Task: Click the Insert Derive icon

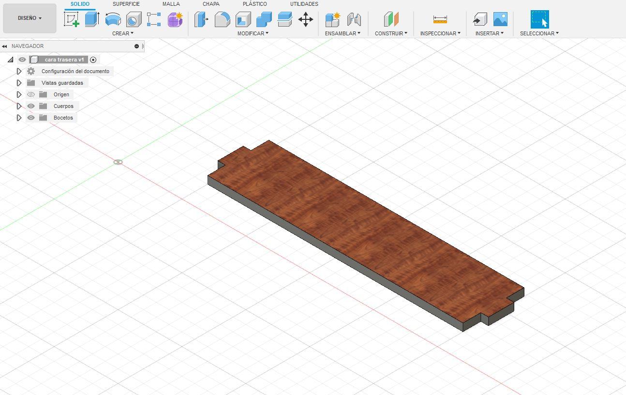Action: click(x=479, y=19)
